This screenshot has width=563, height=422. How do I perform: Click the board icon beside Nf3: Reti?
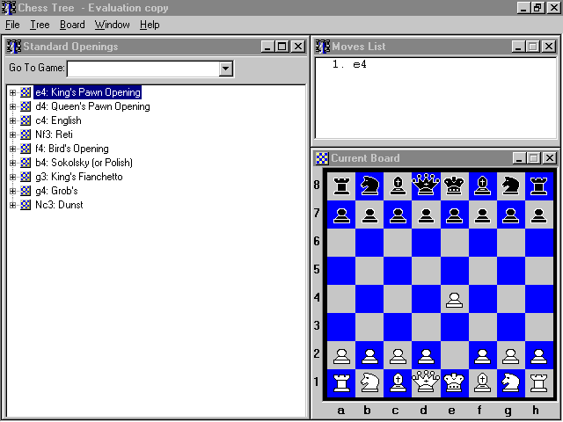(26, 135)
